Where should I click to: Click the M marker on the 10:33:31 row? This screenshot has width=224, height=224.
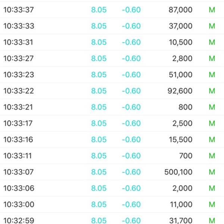[x=212, y=42]
